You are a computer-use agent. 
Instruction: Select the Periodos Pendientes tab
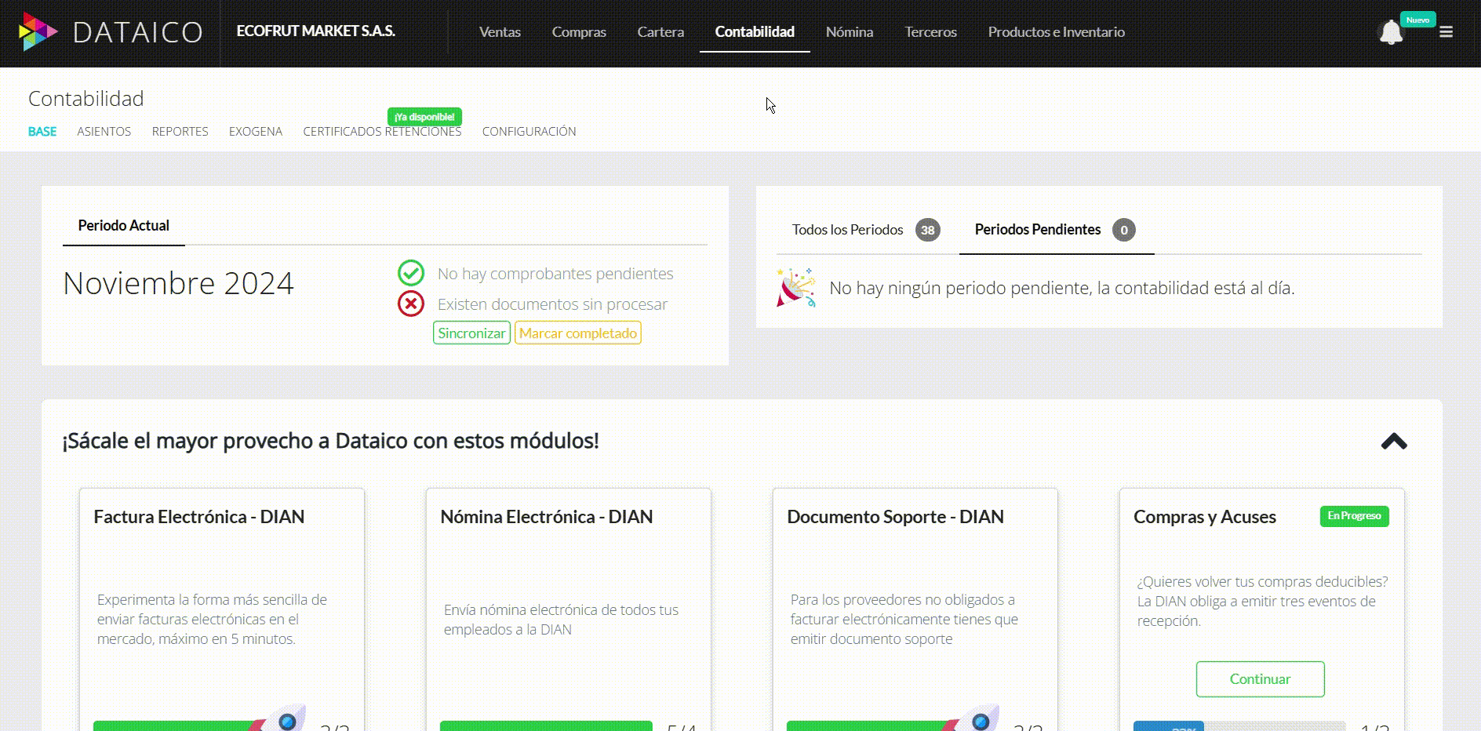click(x=1037, y=230)
